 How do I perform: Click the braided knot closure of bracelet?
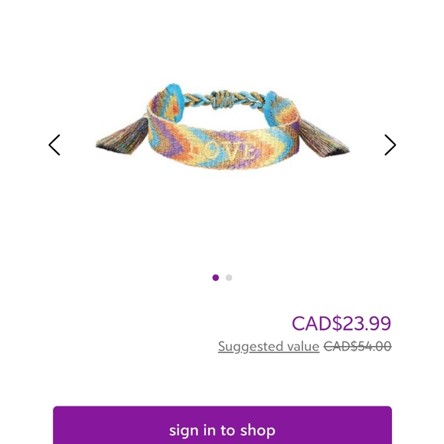[224, 100]
